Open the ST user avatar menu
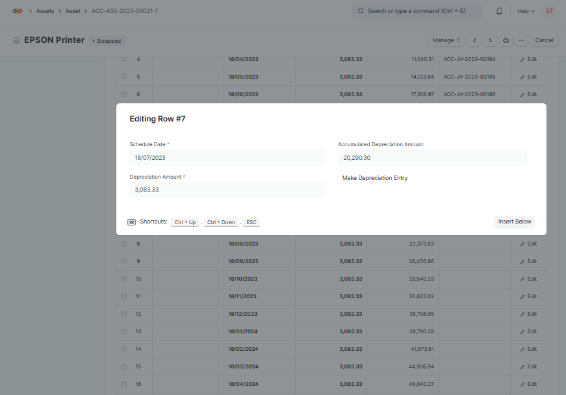 click(x=549, y=11)
